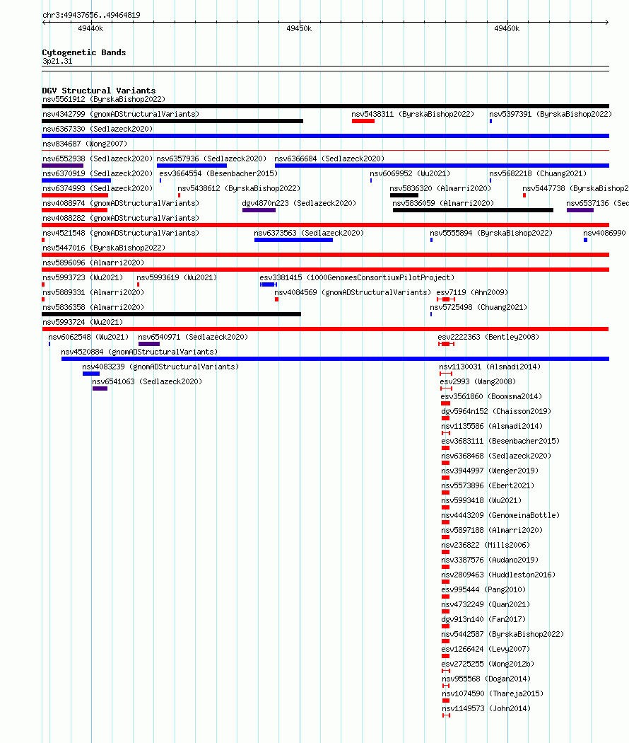Click nsv6357936 (Sedlazeck2020) label

[211, 159]
